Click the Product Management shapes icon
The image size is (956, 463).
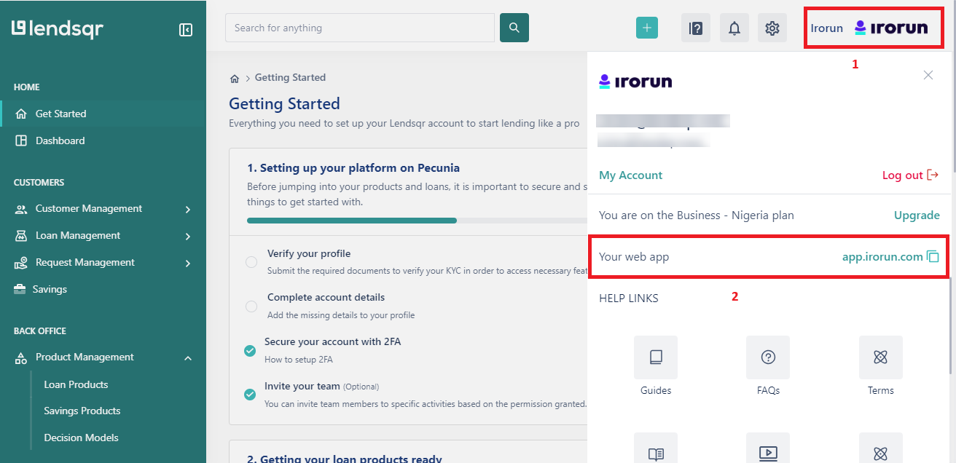point(21,357)
